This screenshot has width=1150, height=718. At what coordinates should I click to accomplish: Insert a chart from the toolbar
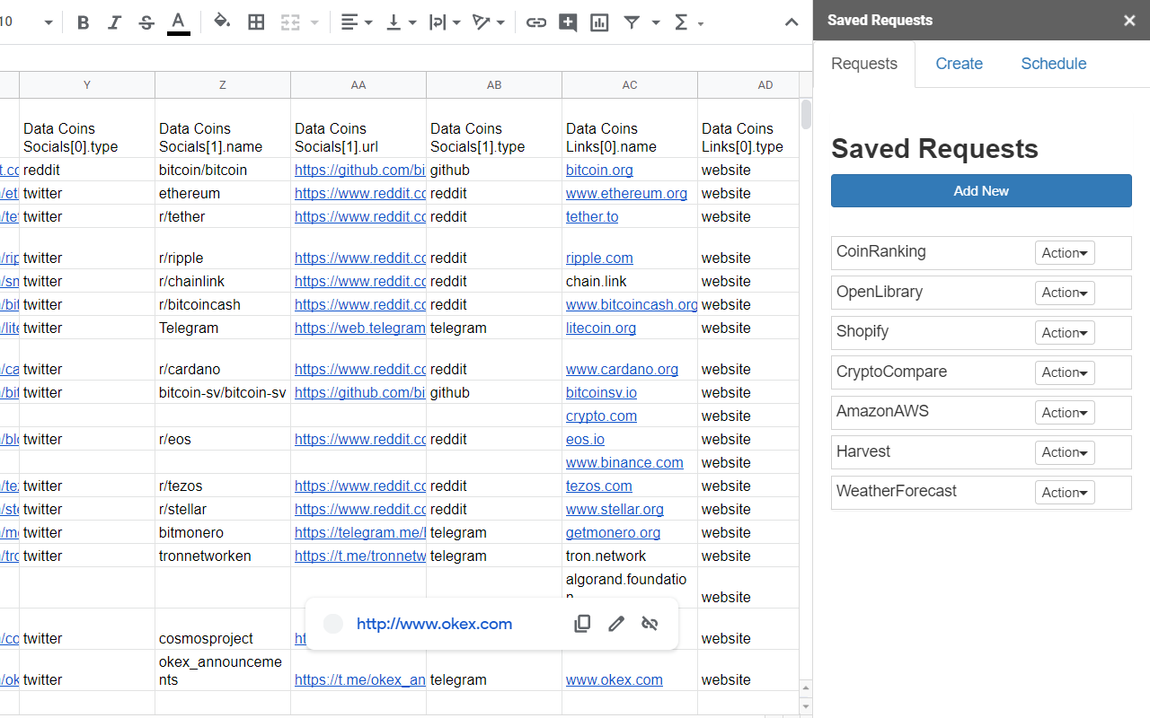pos(599,22)
